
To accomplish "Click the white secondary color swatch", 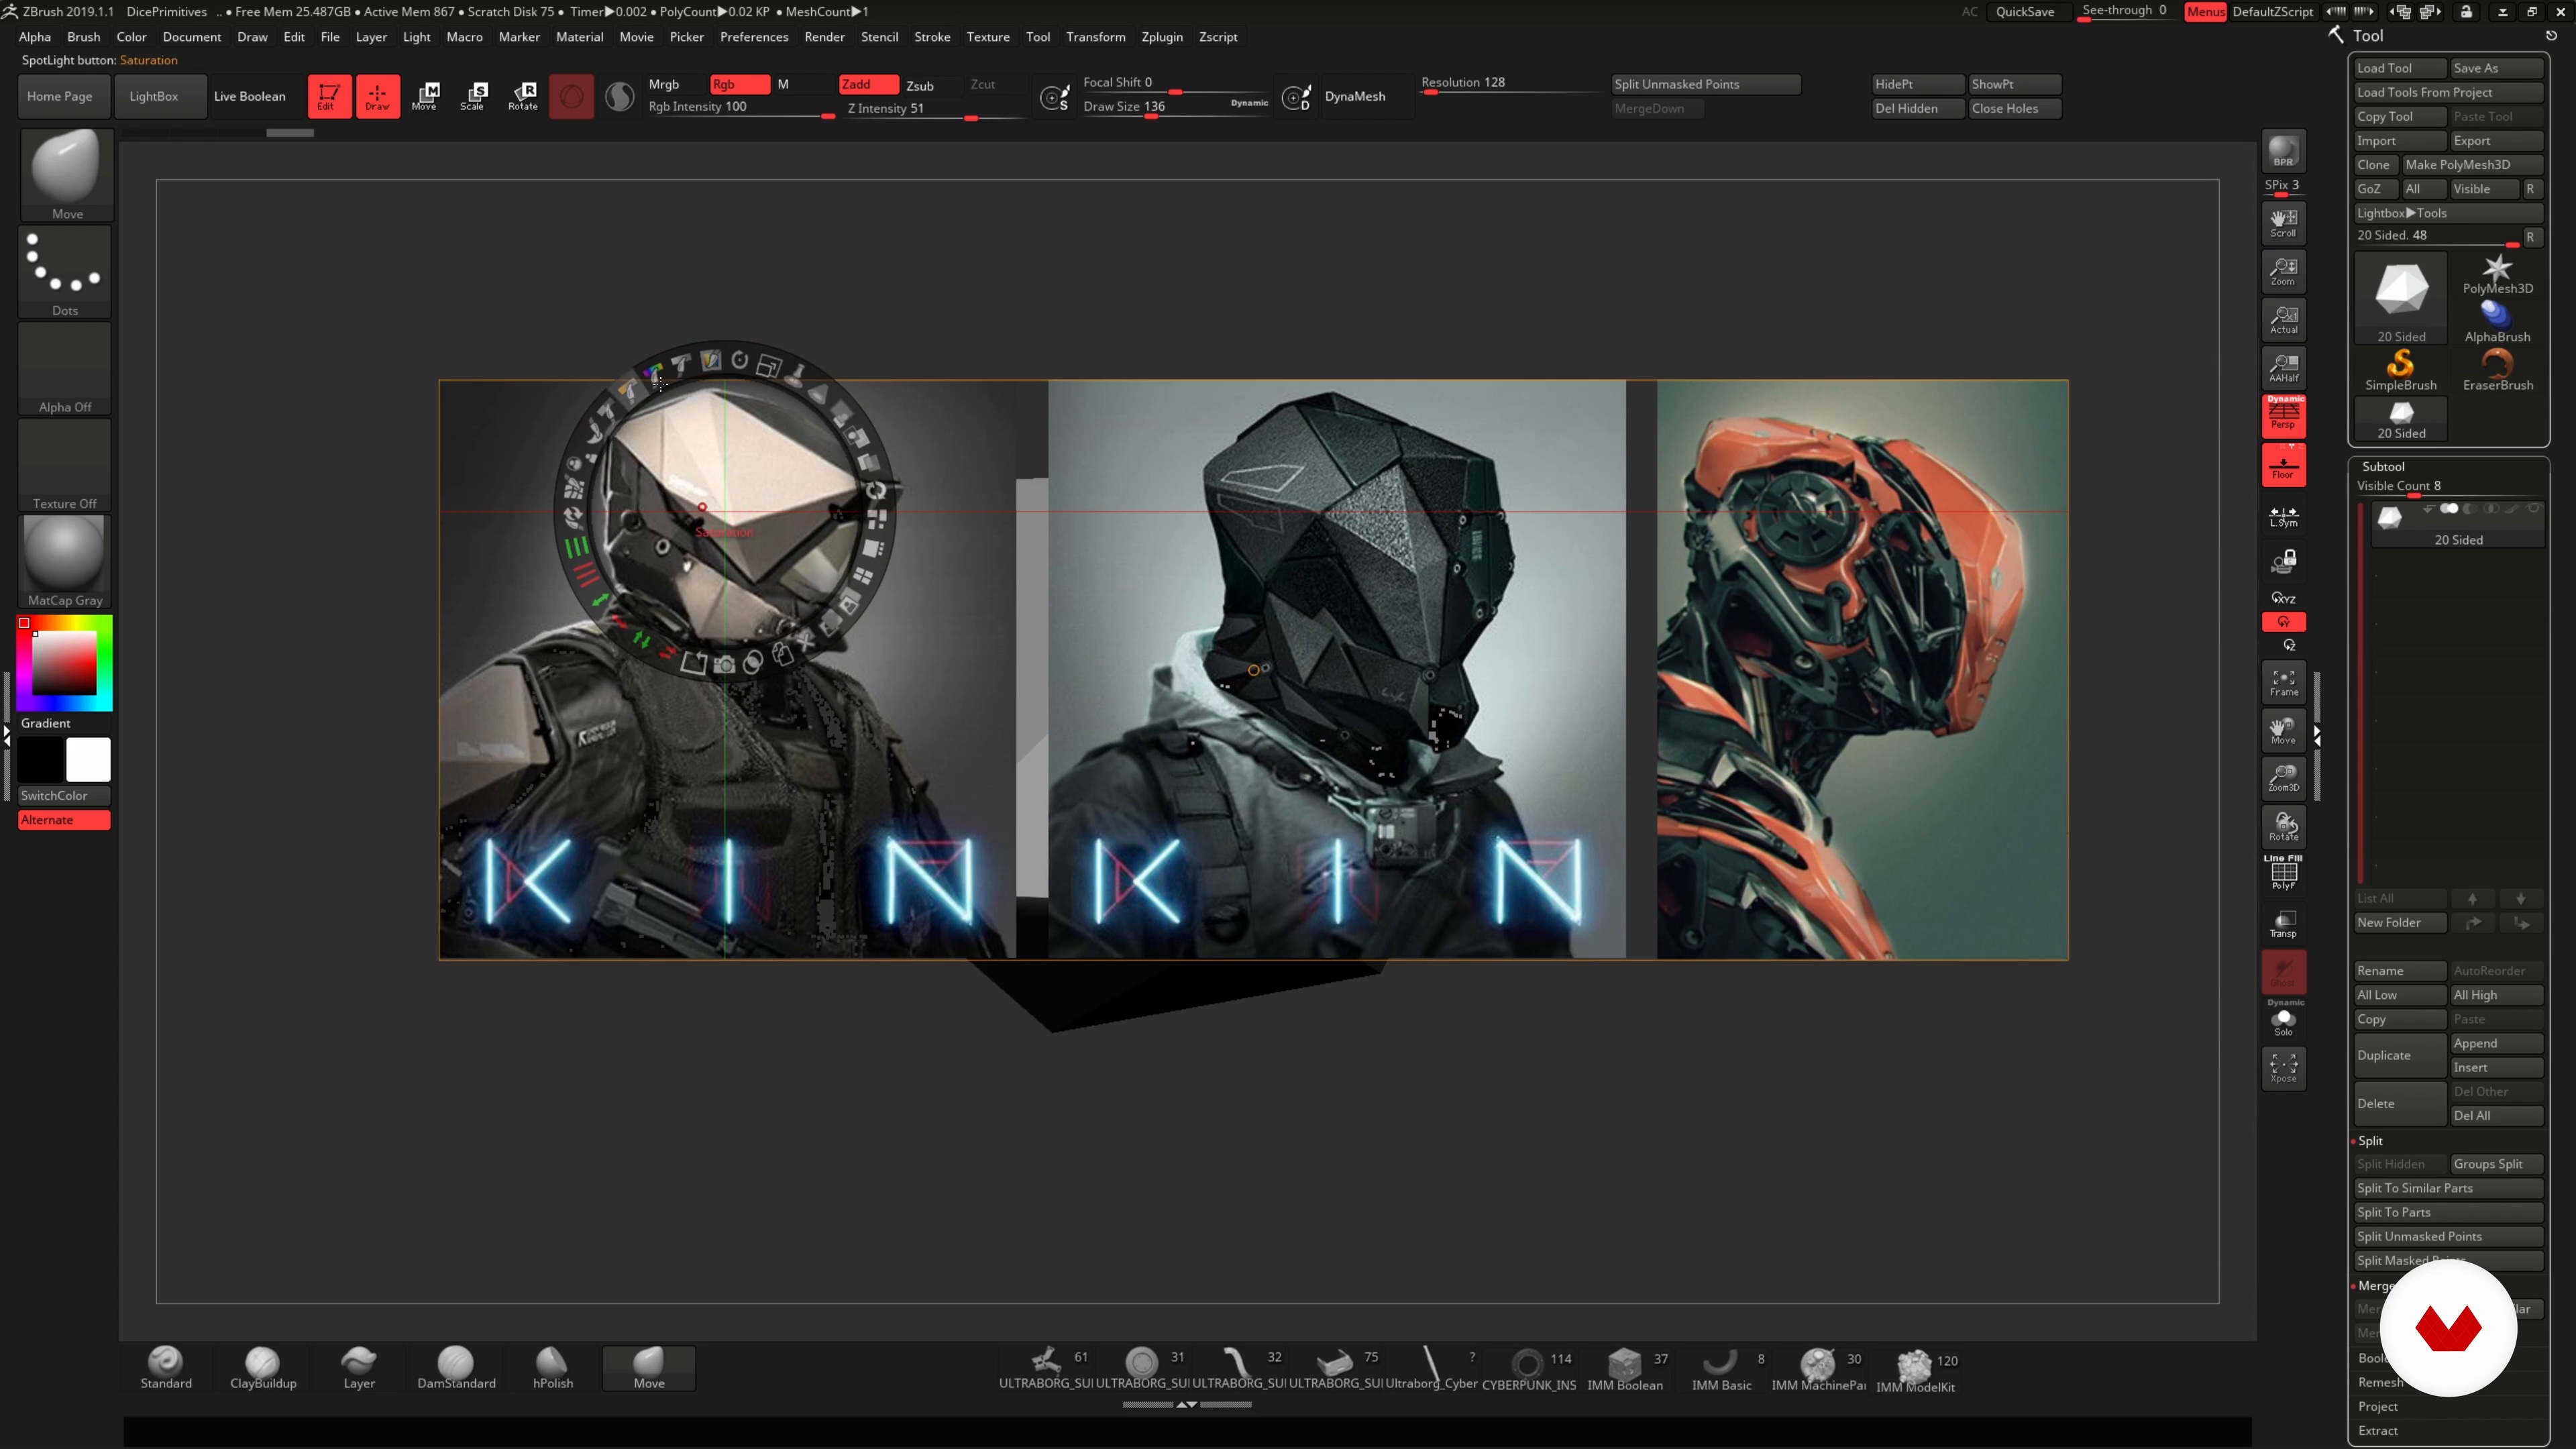I will (x=88, y=760).
